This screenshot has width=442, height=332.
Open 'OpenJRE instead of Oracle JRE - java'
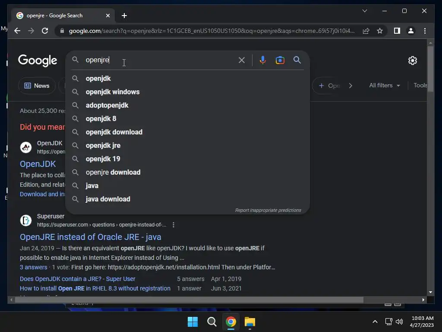[91, 237]
